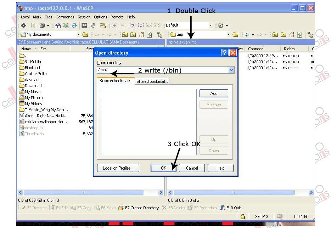Image resolution: width=331 pixels, height=228 pixels.
Task: Open the Session menu
Action: (x=84, y=17)
